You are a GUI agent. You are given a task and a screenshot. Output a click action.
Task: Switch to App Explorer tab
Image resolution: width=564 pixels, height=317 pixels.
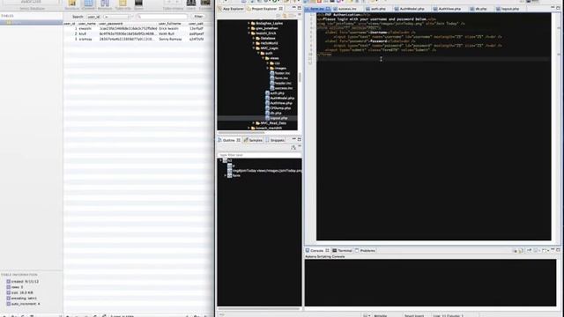click(231, 9)
